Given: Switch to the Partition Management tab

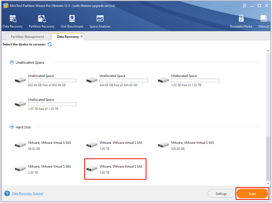Looking at the screenshot, I should pos(27,37).
